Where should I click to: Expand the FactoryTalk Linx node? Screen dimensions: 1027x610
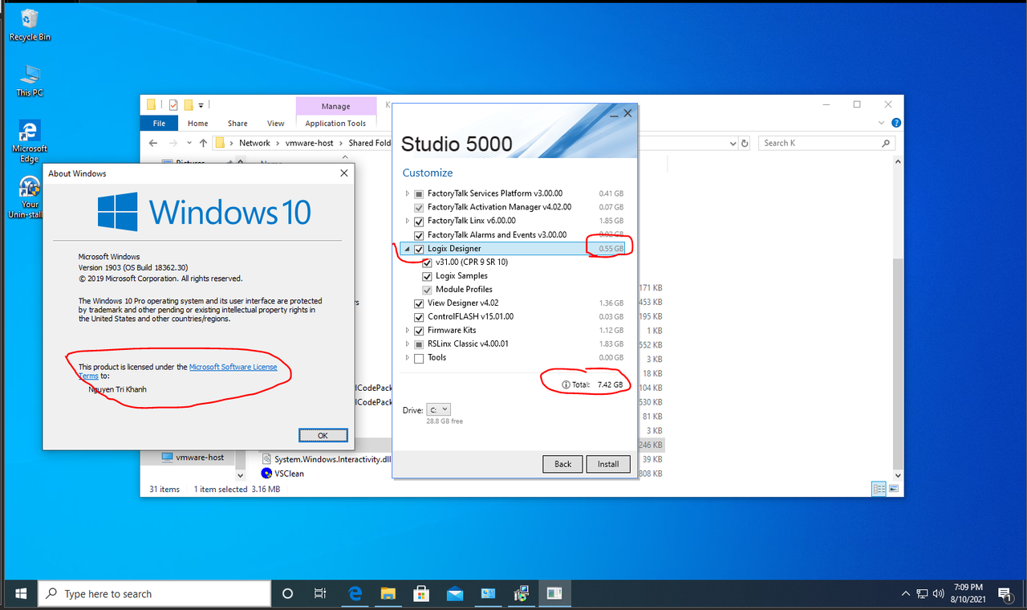408,221
